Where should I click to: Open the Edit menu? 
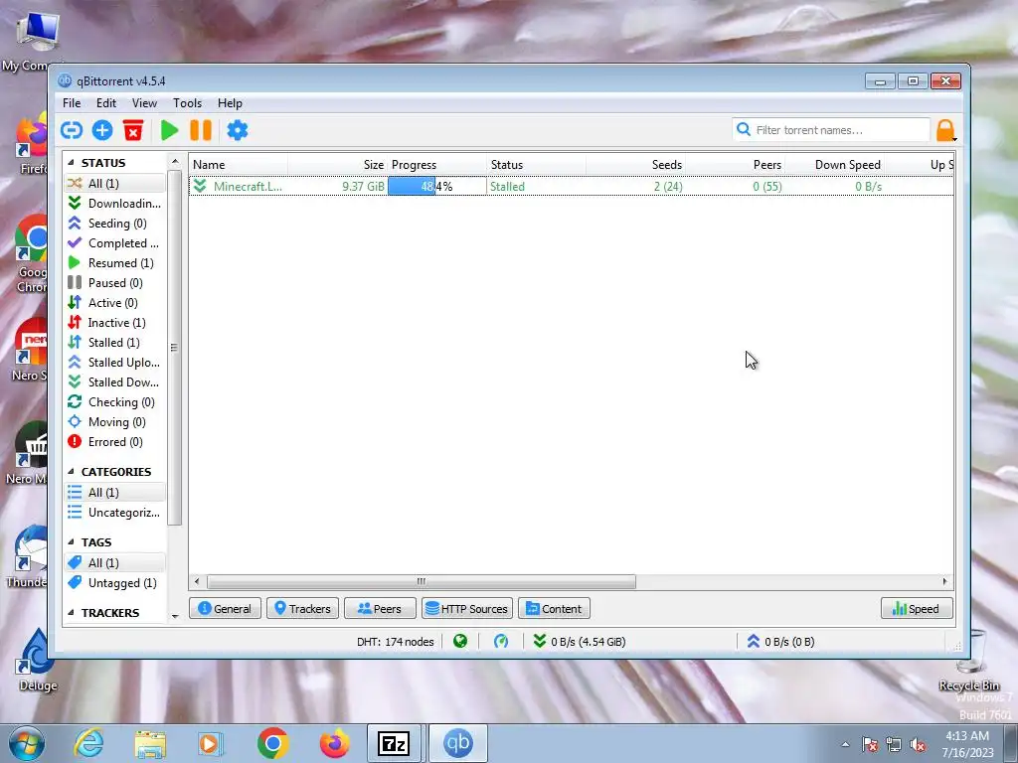pos(105,103)
